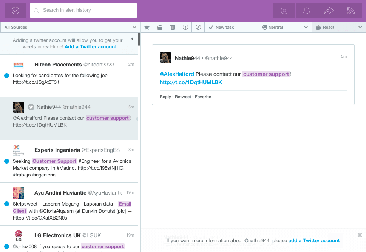Click the @nathie944 handle in detail card
This screenshot has height=252, width=366.
[x=219, y=59]
